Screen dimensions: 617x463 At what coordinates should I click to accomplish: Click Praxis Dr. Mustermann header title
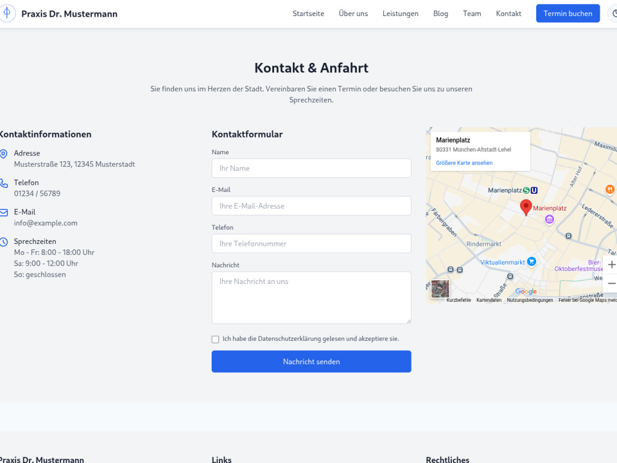(69, 14)
